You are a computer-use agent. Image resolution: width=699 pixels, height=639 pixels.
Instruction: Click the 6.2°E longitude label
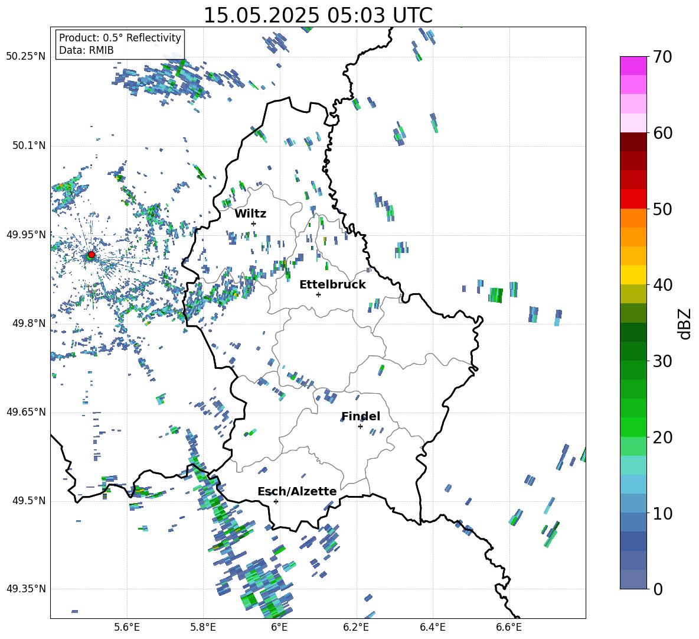point(356,627)
